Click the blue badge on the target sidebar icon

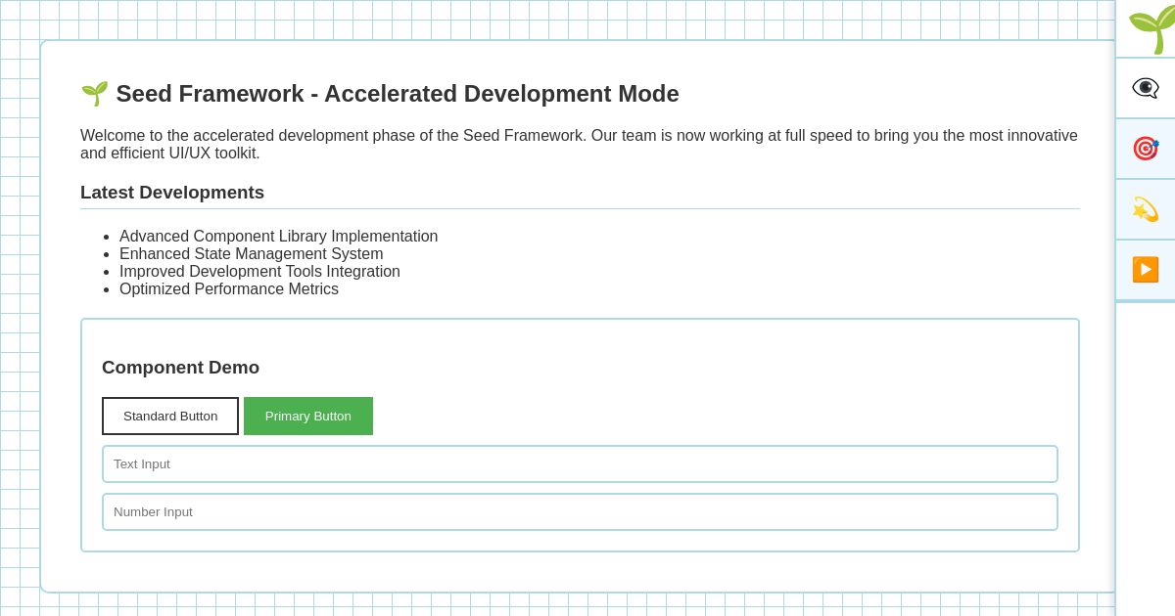point(1155,142)
